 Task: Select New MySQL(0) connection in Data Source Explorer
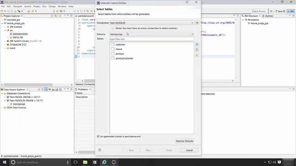tap(26, 101)
